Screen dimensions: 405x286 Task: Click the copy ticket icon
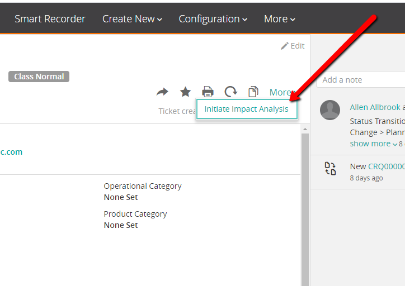pyautogui.click(x=253, y=92)
